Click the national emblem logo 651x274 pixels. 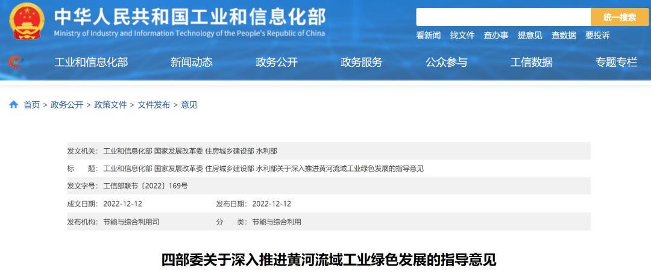coord(27,22)
